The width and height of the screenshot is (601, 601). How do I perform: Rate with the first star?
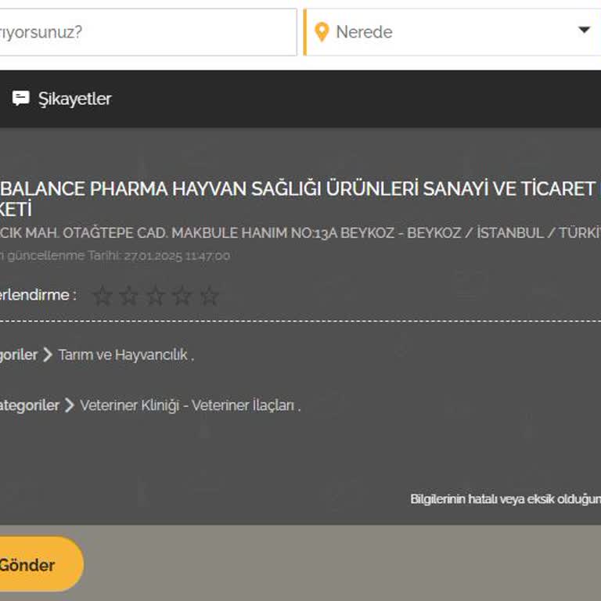pyautogui.click(x=103, y=296)
